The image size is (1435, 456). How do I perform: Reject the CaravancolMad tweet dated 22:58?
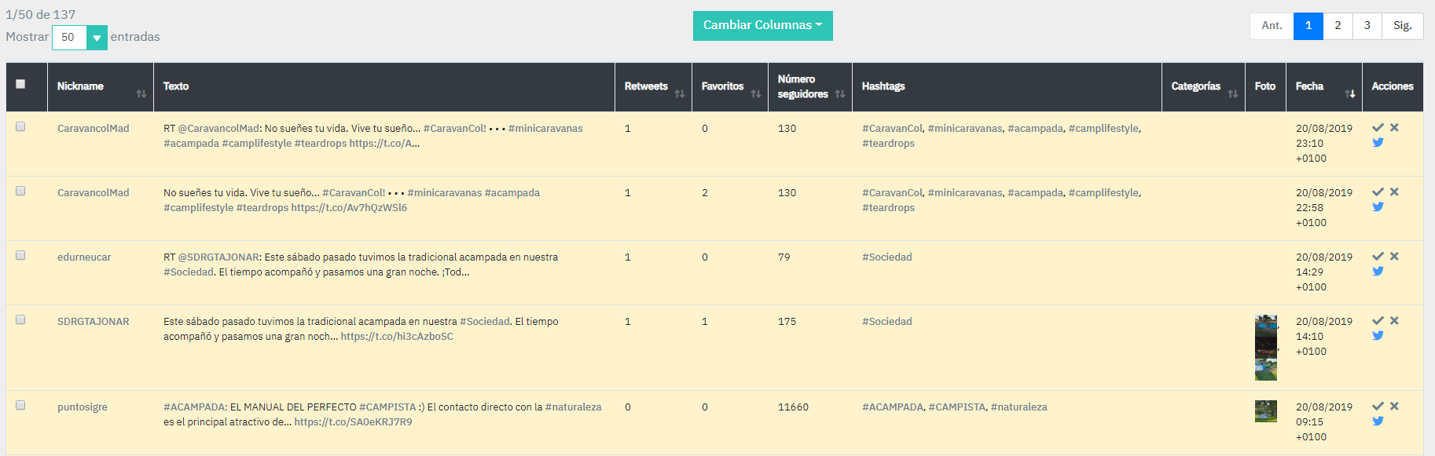pos(1394,192)
